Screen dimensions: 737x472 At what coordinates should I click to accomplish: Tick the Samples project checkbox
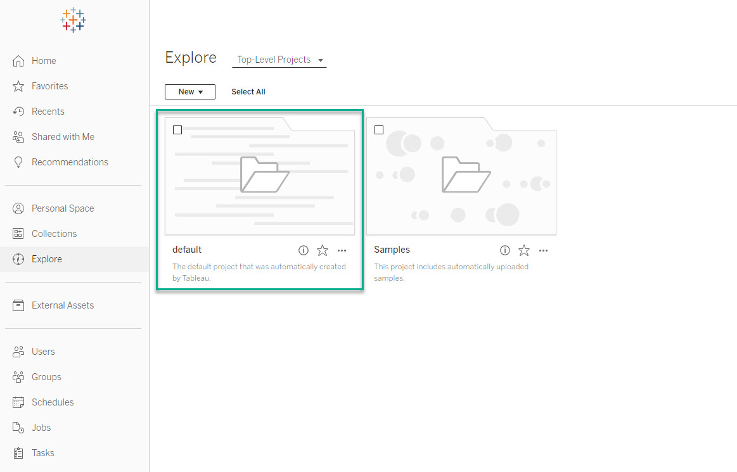point(379,130)
